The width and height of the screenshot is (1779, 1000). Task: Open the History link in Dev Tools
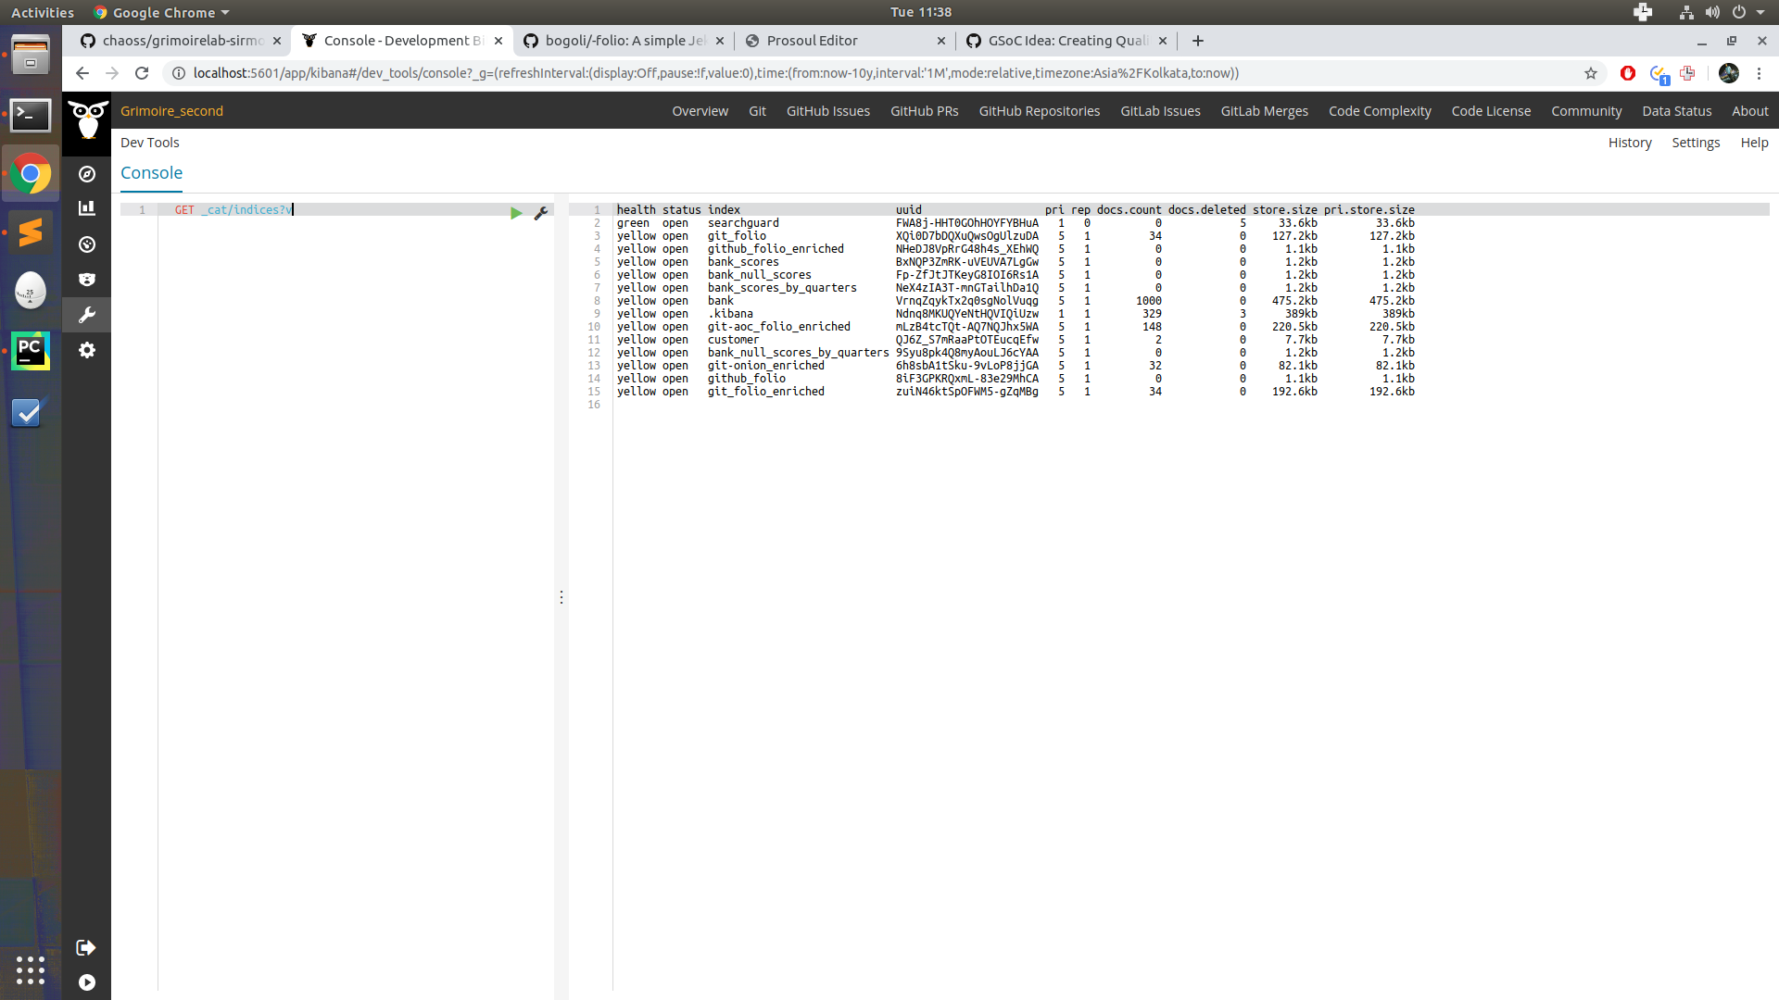(x=1630, y=143)
